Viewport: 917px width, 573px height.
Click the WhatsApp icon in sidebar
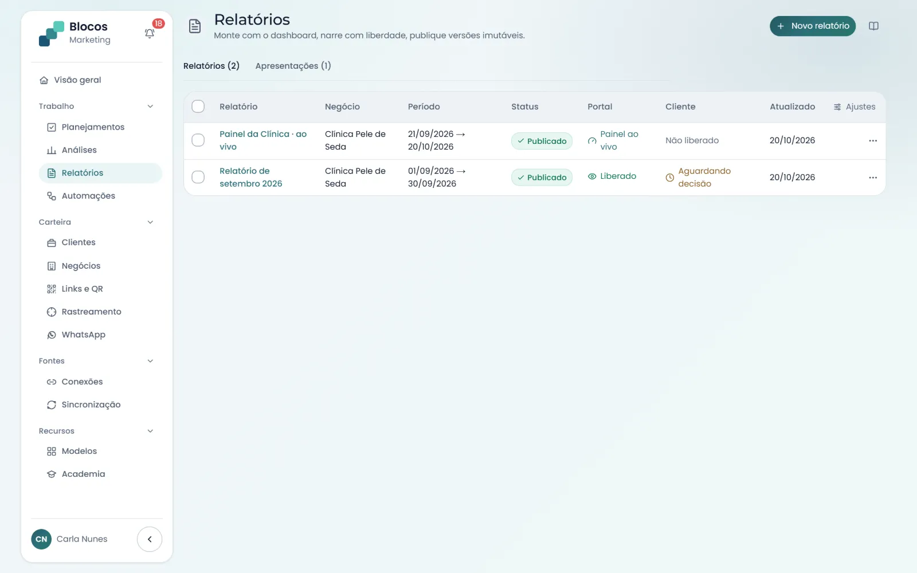click(52, 335)
